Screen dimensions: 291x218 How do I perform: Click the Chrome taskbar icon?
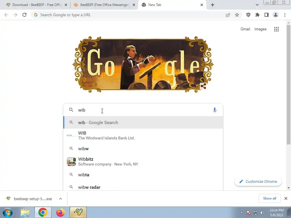pyautogui.click(x=43, y=212)
